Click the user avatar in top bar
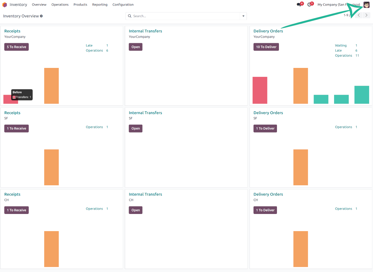The image size is (373, 272). [x=366, y=5]
